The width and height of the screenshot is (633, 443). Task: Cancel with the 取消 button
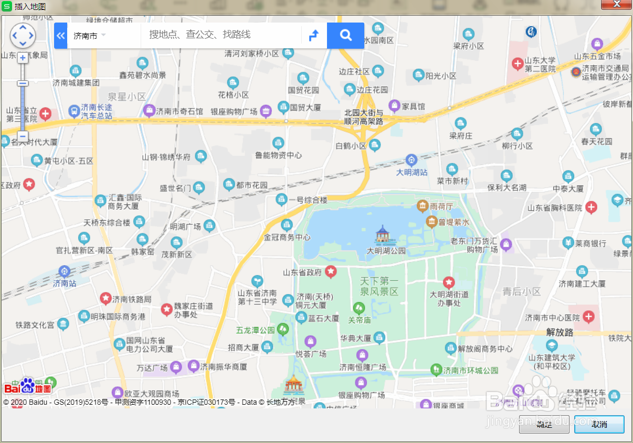[x=599, y=424]
